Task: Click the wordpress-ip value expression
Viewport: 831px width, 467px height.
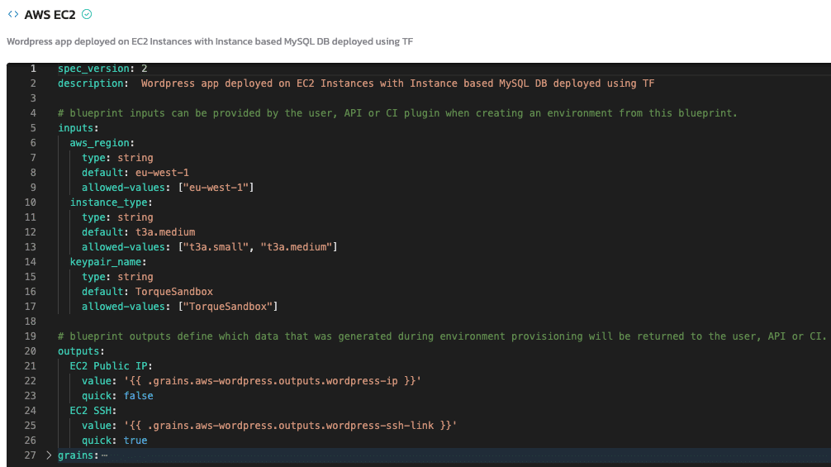Action: point(273,380)
